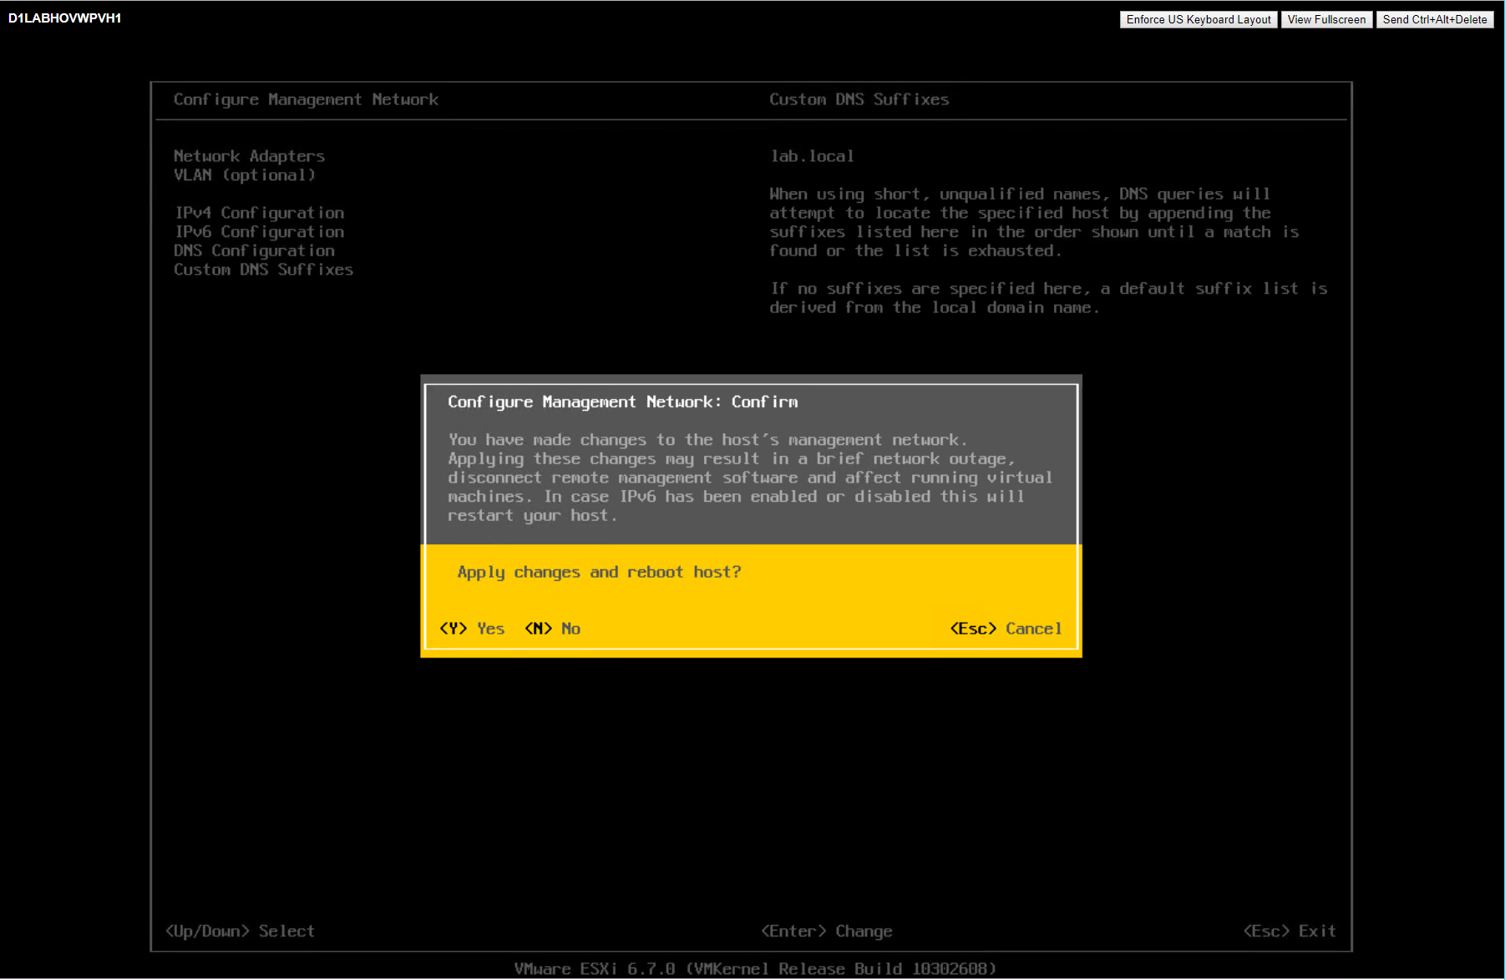Select the IPv6 Configuration entry
1505x980 pixels.
(259, 232)
